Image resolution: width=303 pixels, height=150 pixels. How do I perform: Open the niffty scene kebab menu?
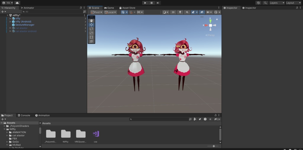(x=84, y=15)
